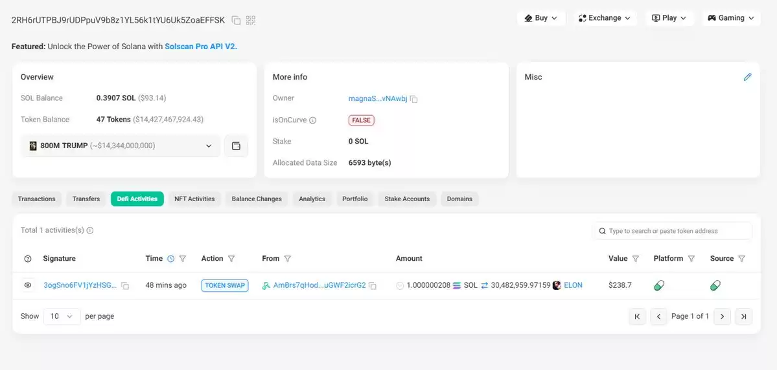The height and width of the screenshot is (370, 777).
Task: Open the Gaming dropdown menu
Action: click(731, 18)
